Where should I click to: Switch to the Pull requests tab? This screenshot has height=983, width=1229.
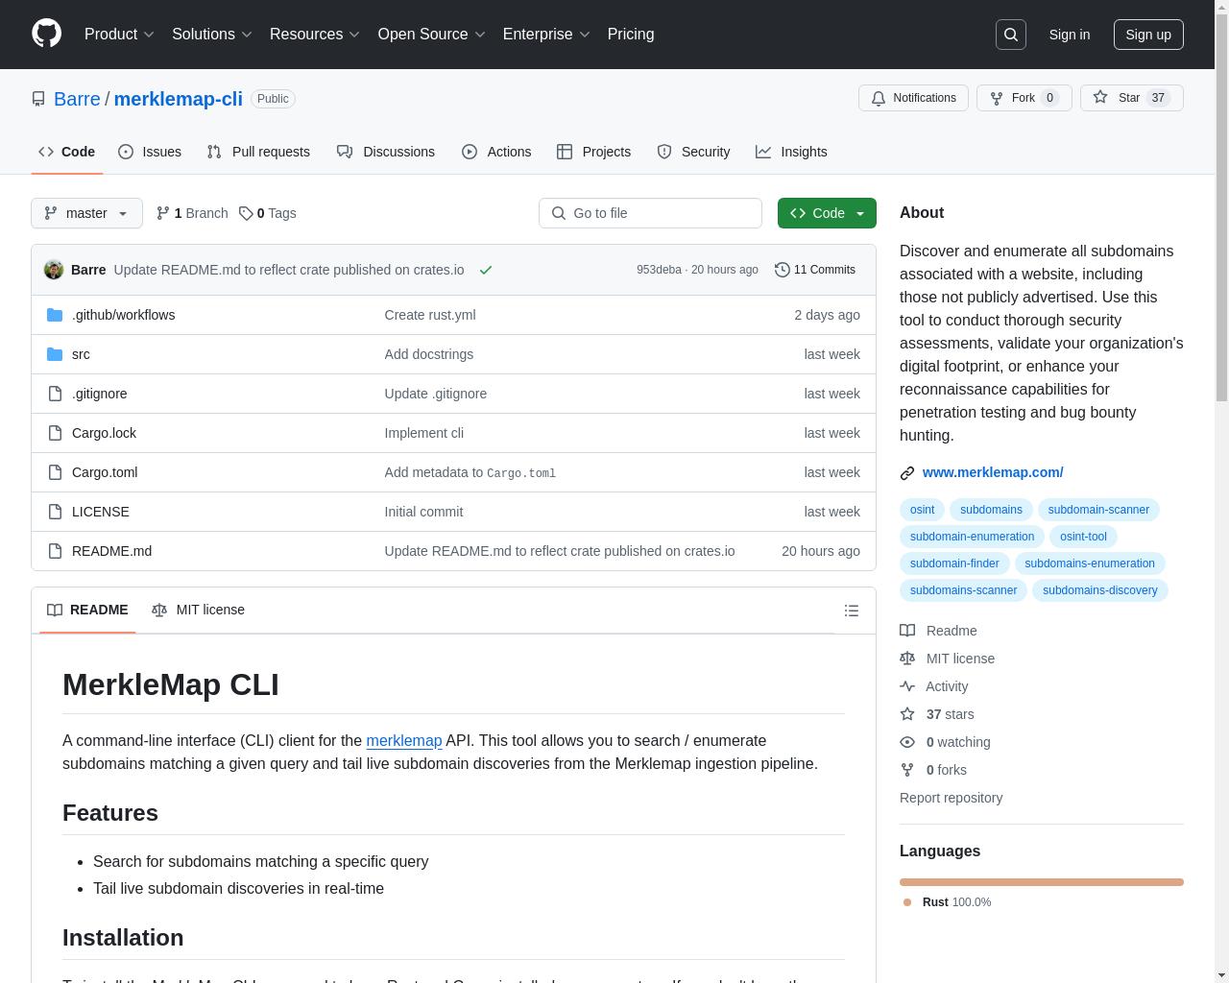coord(258,152)
